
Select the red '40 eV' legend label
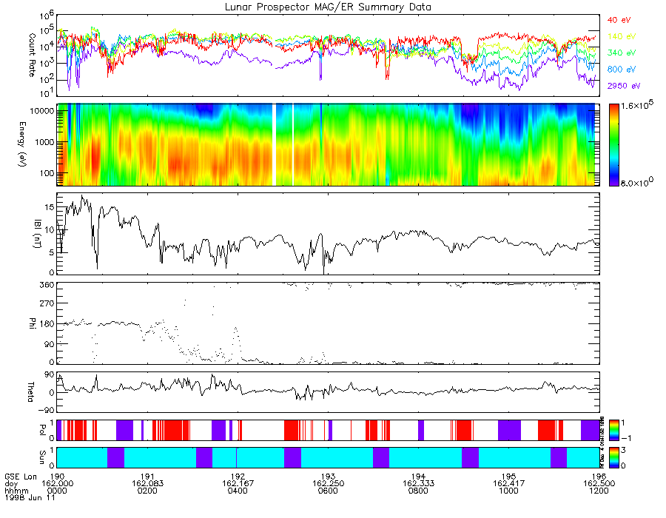[x=619, y=20]
